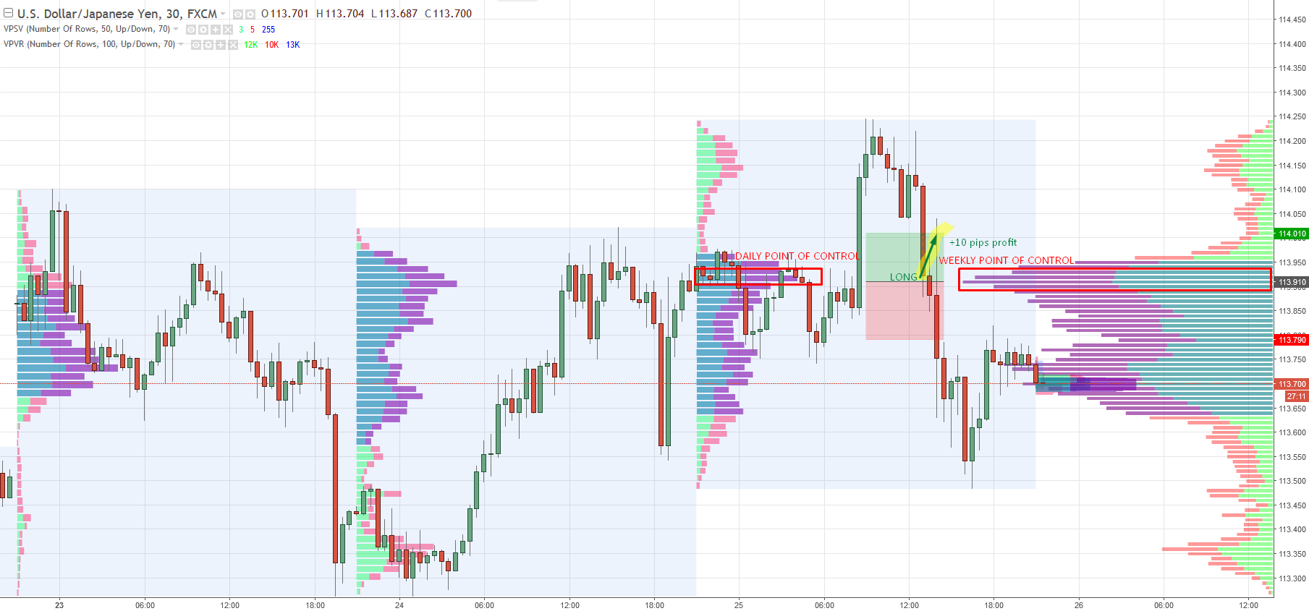This screenshot has height=611, width=1309.
Task: Select the +10 pips profit text note
Action: 983,242
